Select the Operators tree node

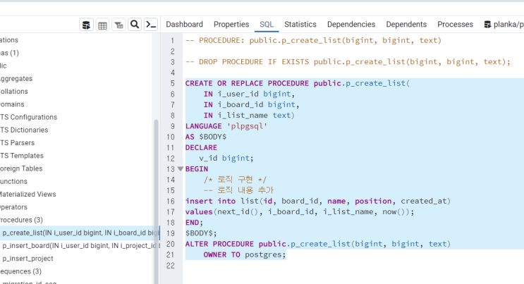(13, 207)
